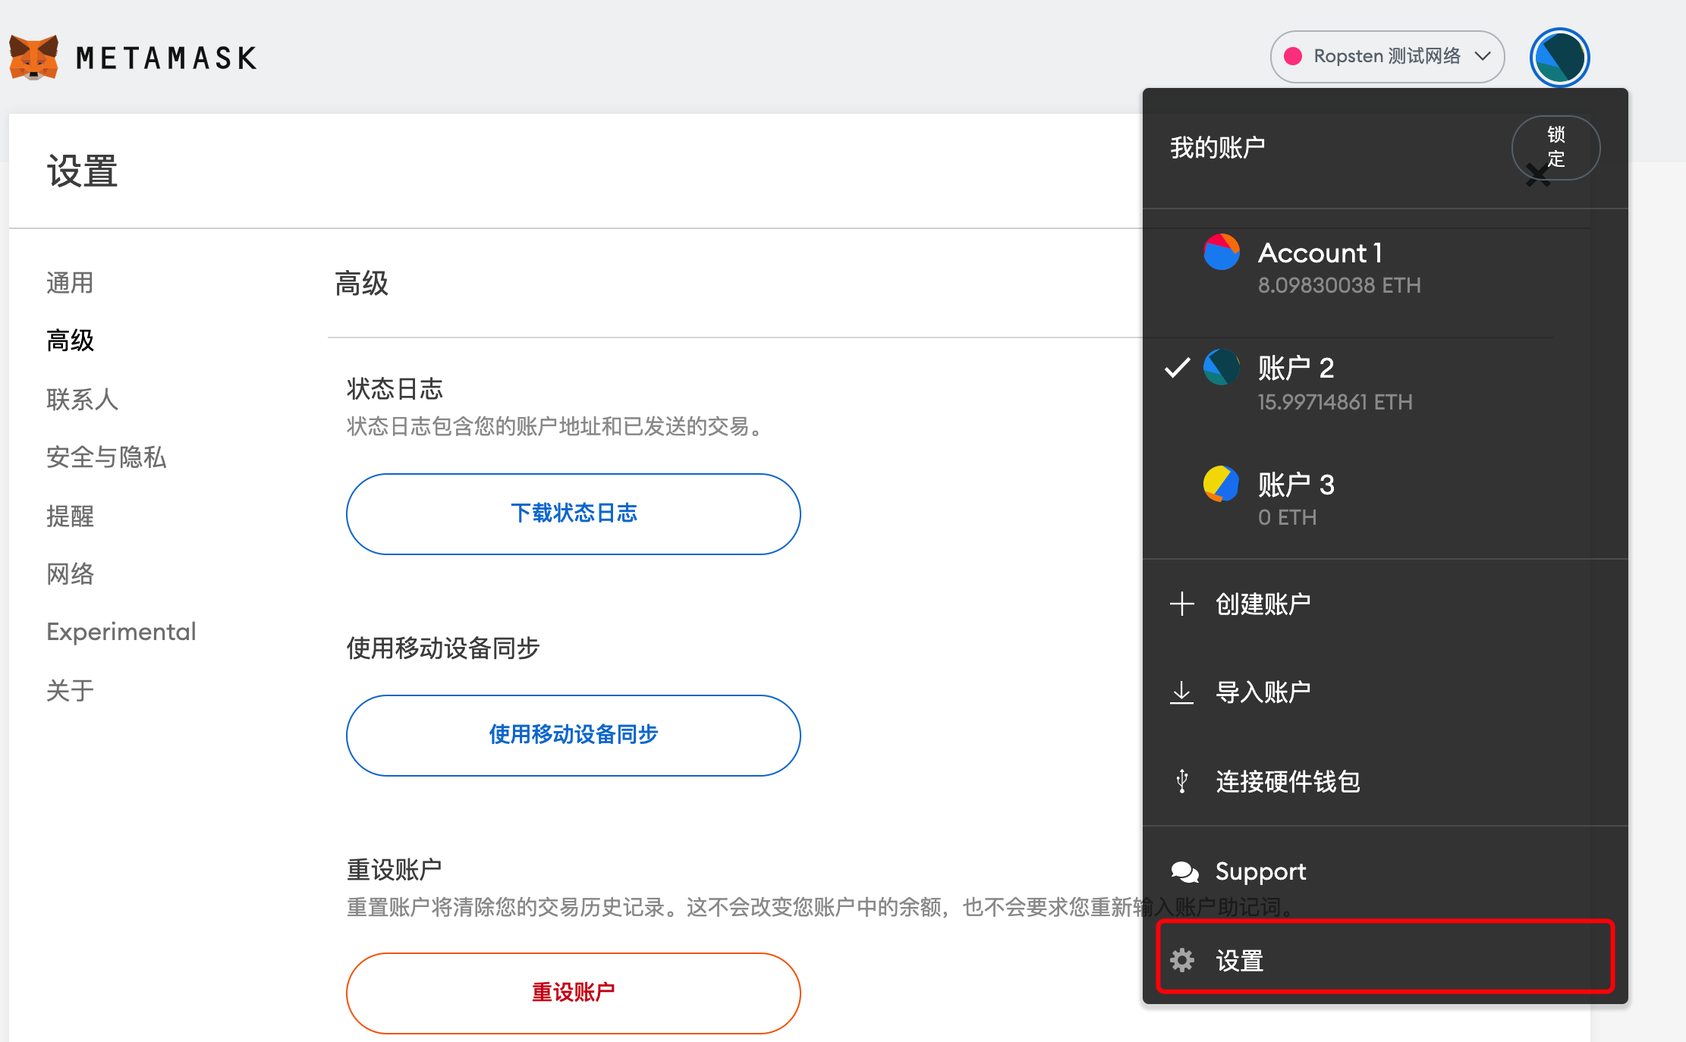The height and width of the screenshot is (1042, 1686).
Task: Click the plus icon for 创建账户
Action: pyautogui.click(x=1181, y=604)
